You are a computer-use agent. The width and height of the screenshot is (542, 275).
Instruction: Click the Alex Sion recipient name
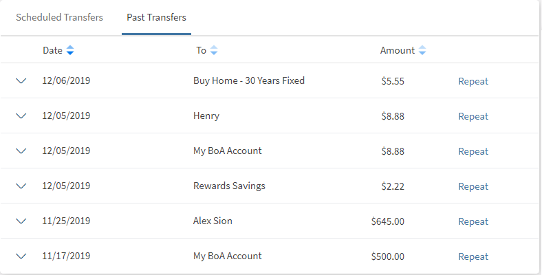click(213, 221)
